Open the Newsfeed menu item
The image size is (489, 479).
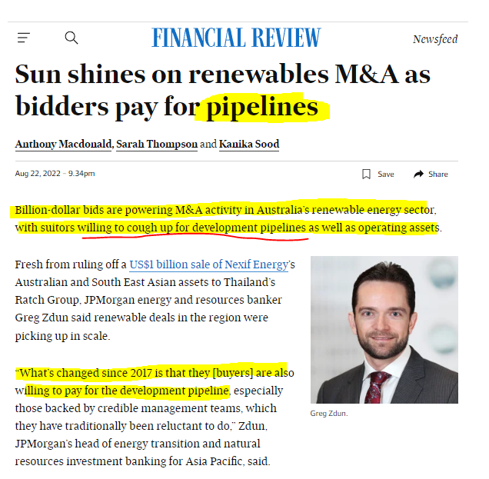point(435,39)
